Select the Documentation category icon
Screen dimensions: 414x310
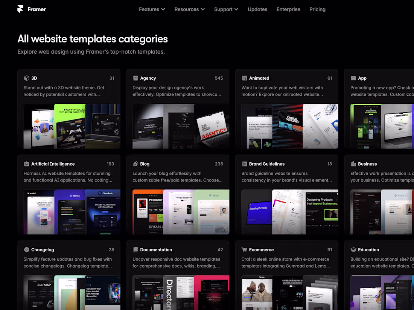tap(135, 249)
